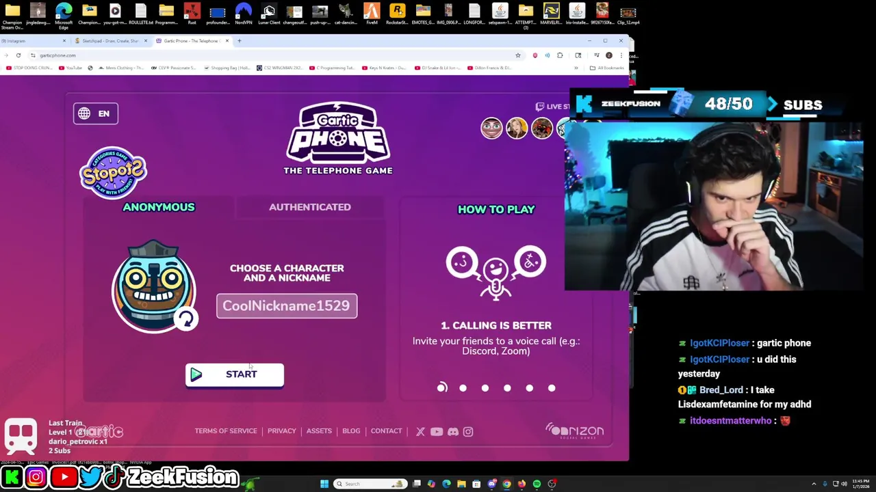Go to third How To Play slide dot
876x492 pixels.
(485, 388)
